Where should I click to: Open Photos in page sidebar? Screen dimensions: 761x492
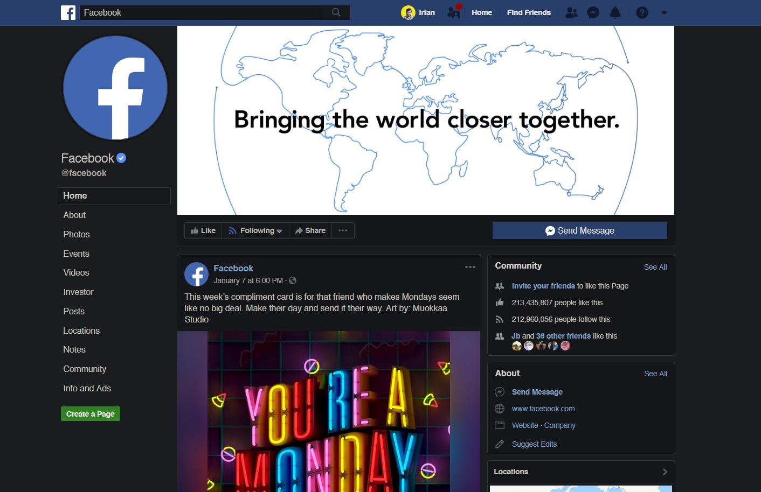(x=77, y=234)
